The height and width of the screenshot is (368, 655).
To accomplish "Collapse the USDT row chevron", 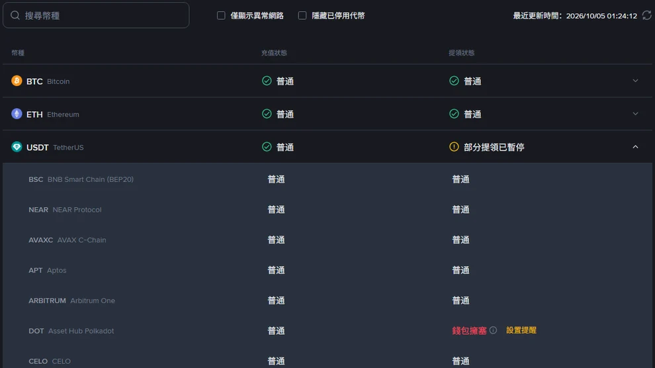I will [635, 147].
